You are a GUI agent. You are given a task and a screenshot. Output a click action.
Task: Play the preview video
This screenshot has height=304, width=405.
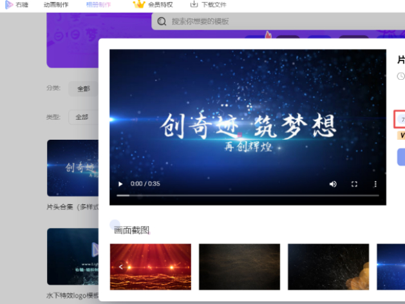pyautogui.click(x=120, y=184)
